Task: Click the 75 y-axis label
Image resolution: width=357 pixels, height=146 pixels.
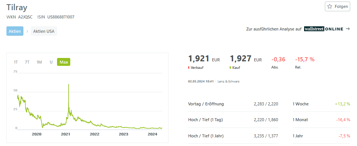Action: pyautogui.click(x=15, y=71)
